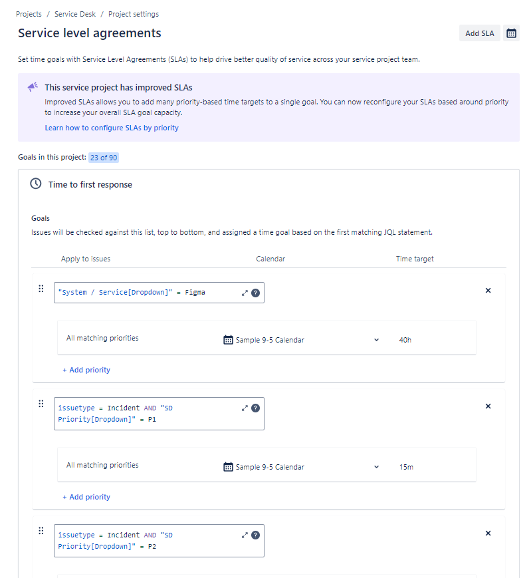Click the drag handle of the P1 goal
This screenshot has height=578, width=531.
click(41, 404)
